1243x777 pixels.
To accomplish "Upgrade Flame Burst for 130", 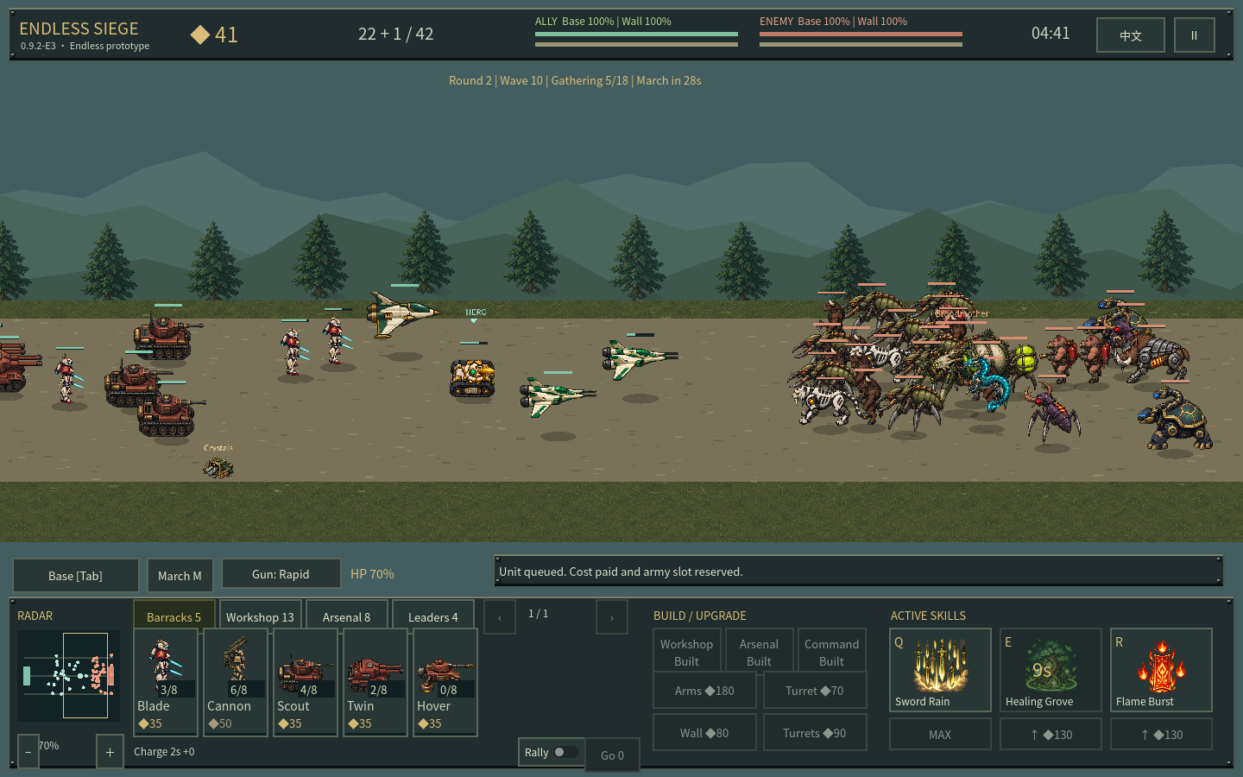I will point(1161,735).
